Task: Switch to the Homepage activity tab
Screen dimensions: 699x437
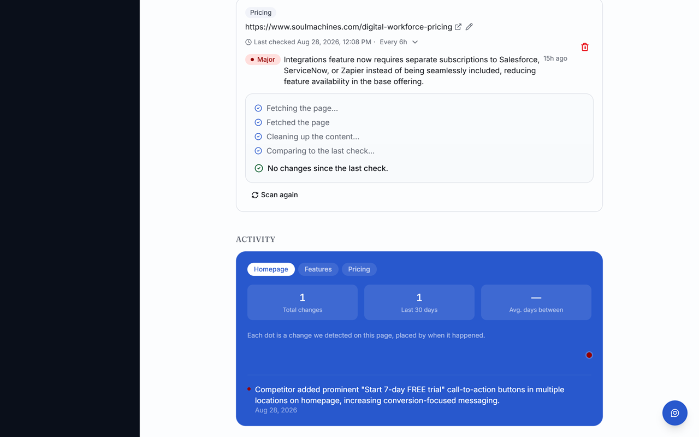Action: pos(271,269)
